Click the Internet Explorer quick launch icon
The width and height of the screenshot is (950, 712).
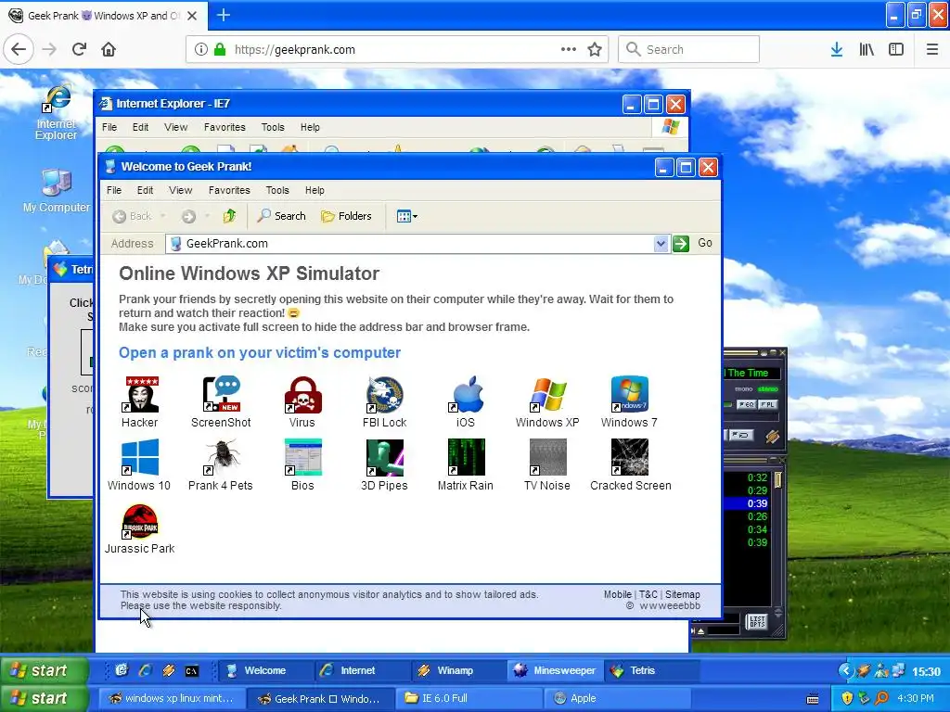[x=146, y=671]
